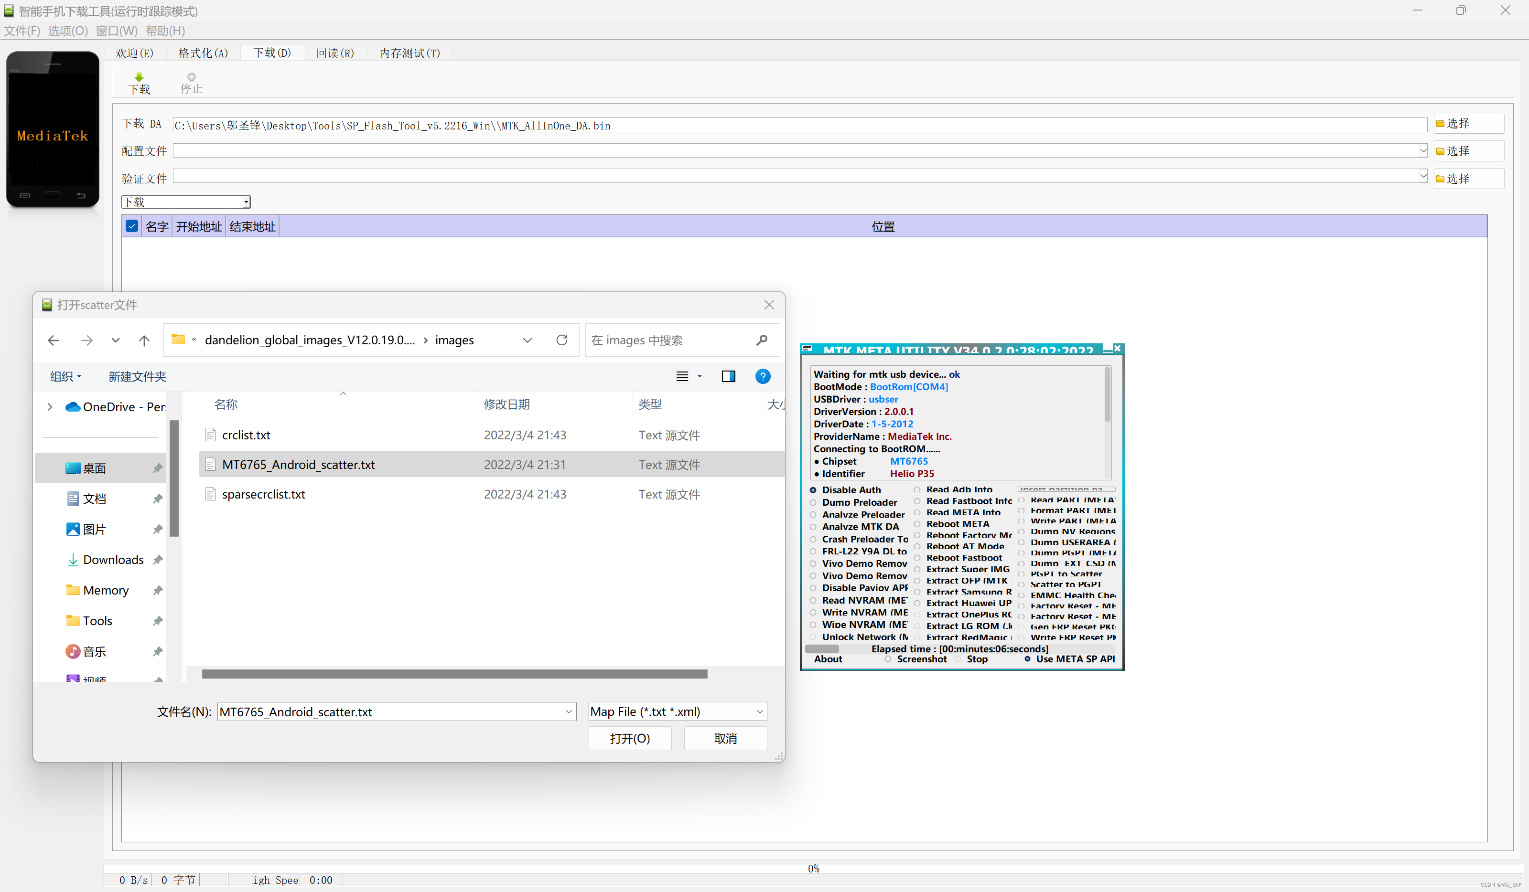Open the 下载 mode dropdown below 验证文件
This screenshot has height=892, width=1529.
186,202
